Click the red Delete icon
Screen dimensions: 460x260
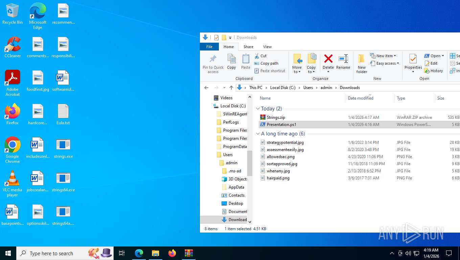coord(328,59)
